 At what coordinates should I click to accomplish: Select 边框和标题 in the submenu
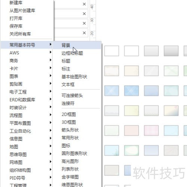coord(72,53)
